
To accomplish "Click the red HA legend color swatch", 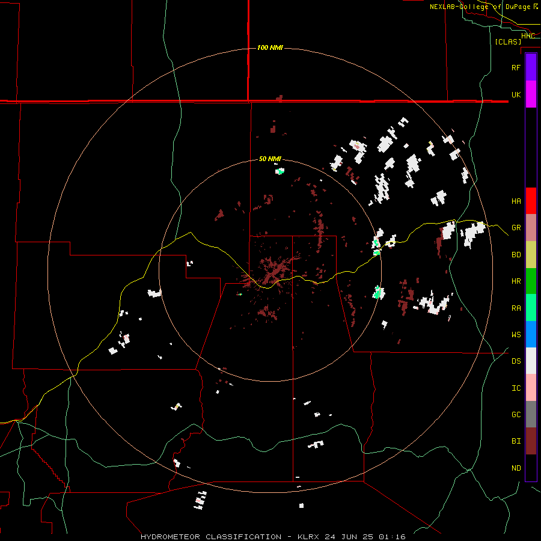I will coord(531,201).
